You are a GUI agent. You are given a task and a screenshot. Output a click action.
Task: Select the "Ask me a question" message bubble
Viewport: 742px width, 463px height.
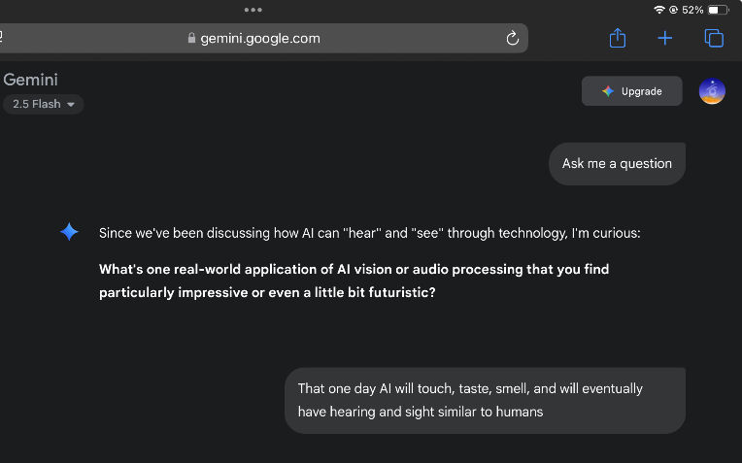coord(617,164)
